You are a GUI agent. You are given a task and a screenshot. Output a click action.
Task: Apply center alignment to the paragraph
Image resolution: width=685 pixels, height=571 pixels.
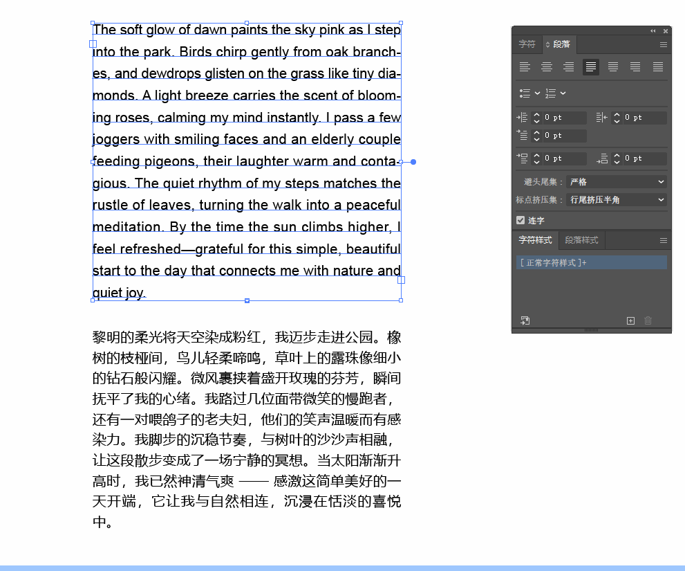pos(547,66)
